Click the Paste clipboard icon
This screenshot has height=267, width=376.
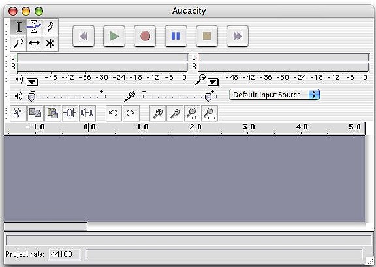pyautogui.click(x=52, y=113)
